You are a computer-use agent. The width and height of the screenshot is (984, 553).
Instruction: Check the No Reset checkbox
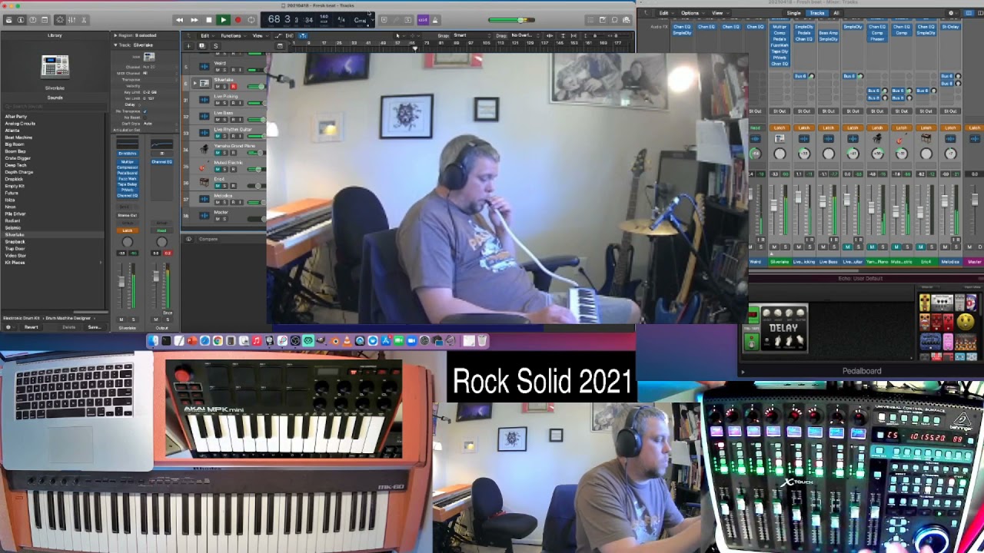tap(145, 118)
